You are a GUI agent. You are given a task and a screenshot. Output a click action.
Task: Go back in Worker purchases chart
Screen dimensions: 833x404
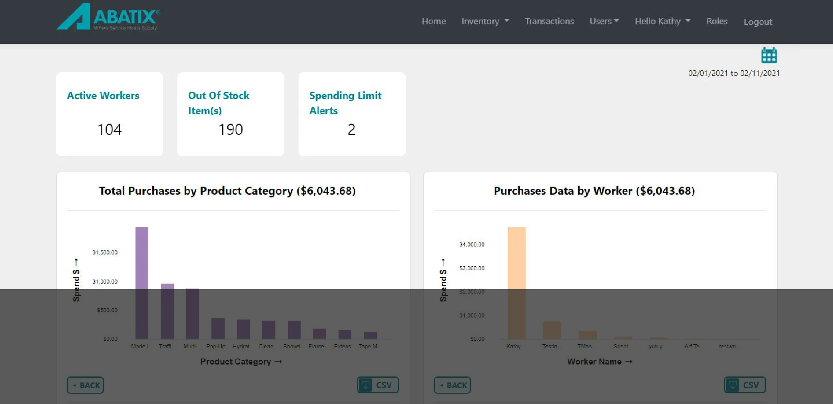[452, 385]
